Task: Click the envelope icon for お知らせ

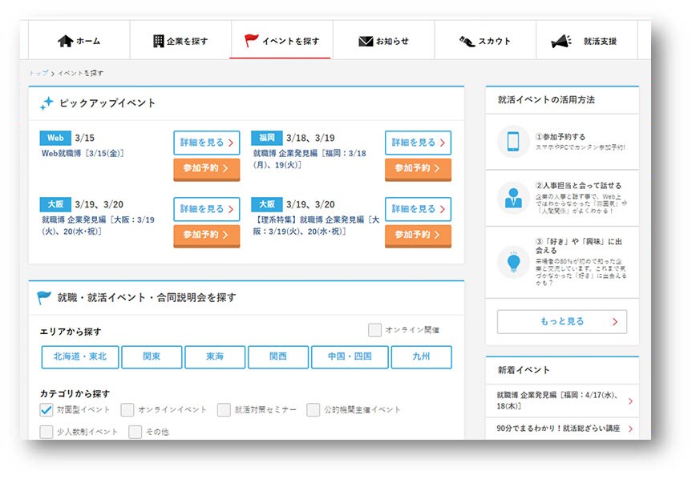Action: (x=366, y=41)
